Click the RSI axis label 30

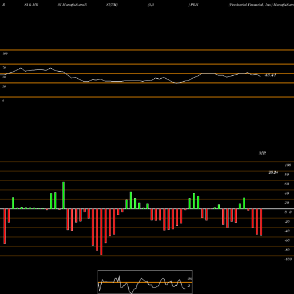(x=4, y=86)
